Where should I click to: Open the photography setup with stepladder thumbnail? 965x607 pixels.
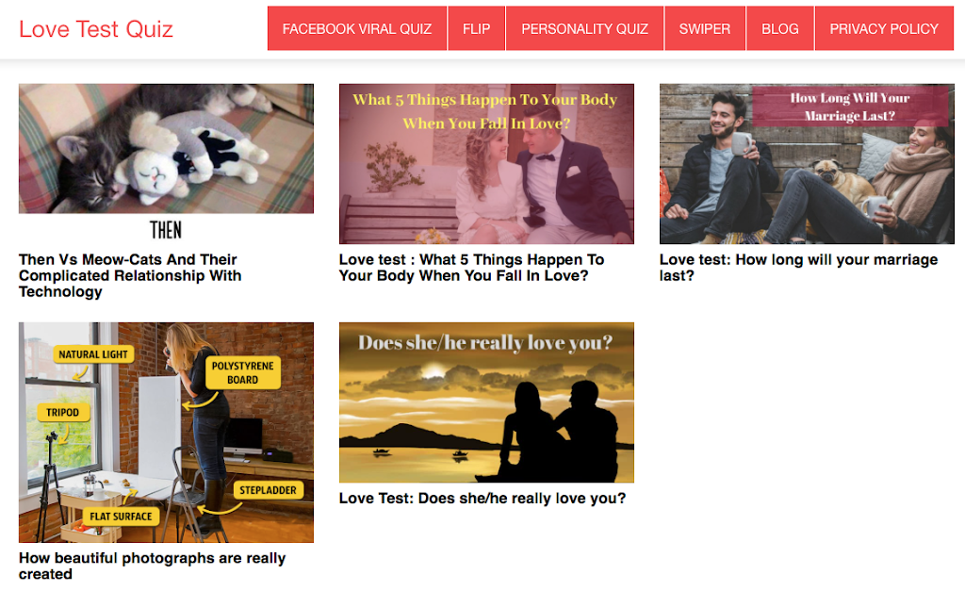[x=166, y=433]
